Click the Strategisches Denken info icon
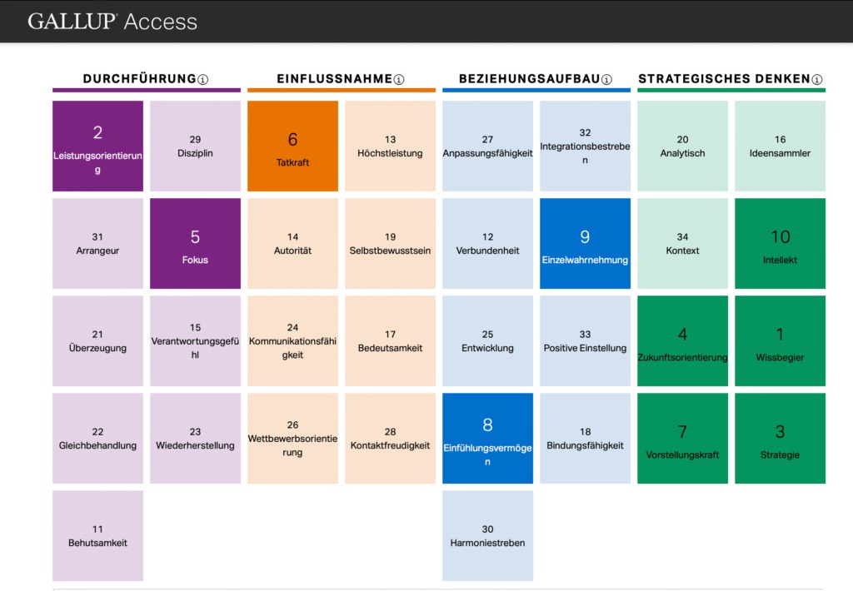The image size is (853, 591). click(816, 79)
